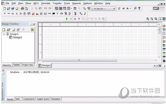Click the Place RF antenna icon
Viewport: 166px width, 104px height.
57,14
